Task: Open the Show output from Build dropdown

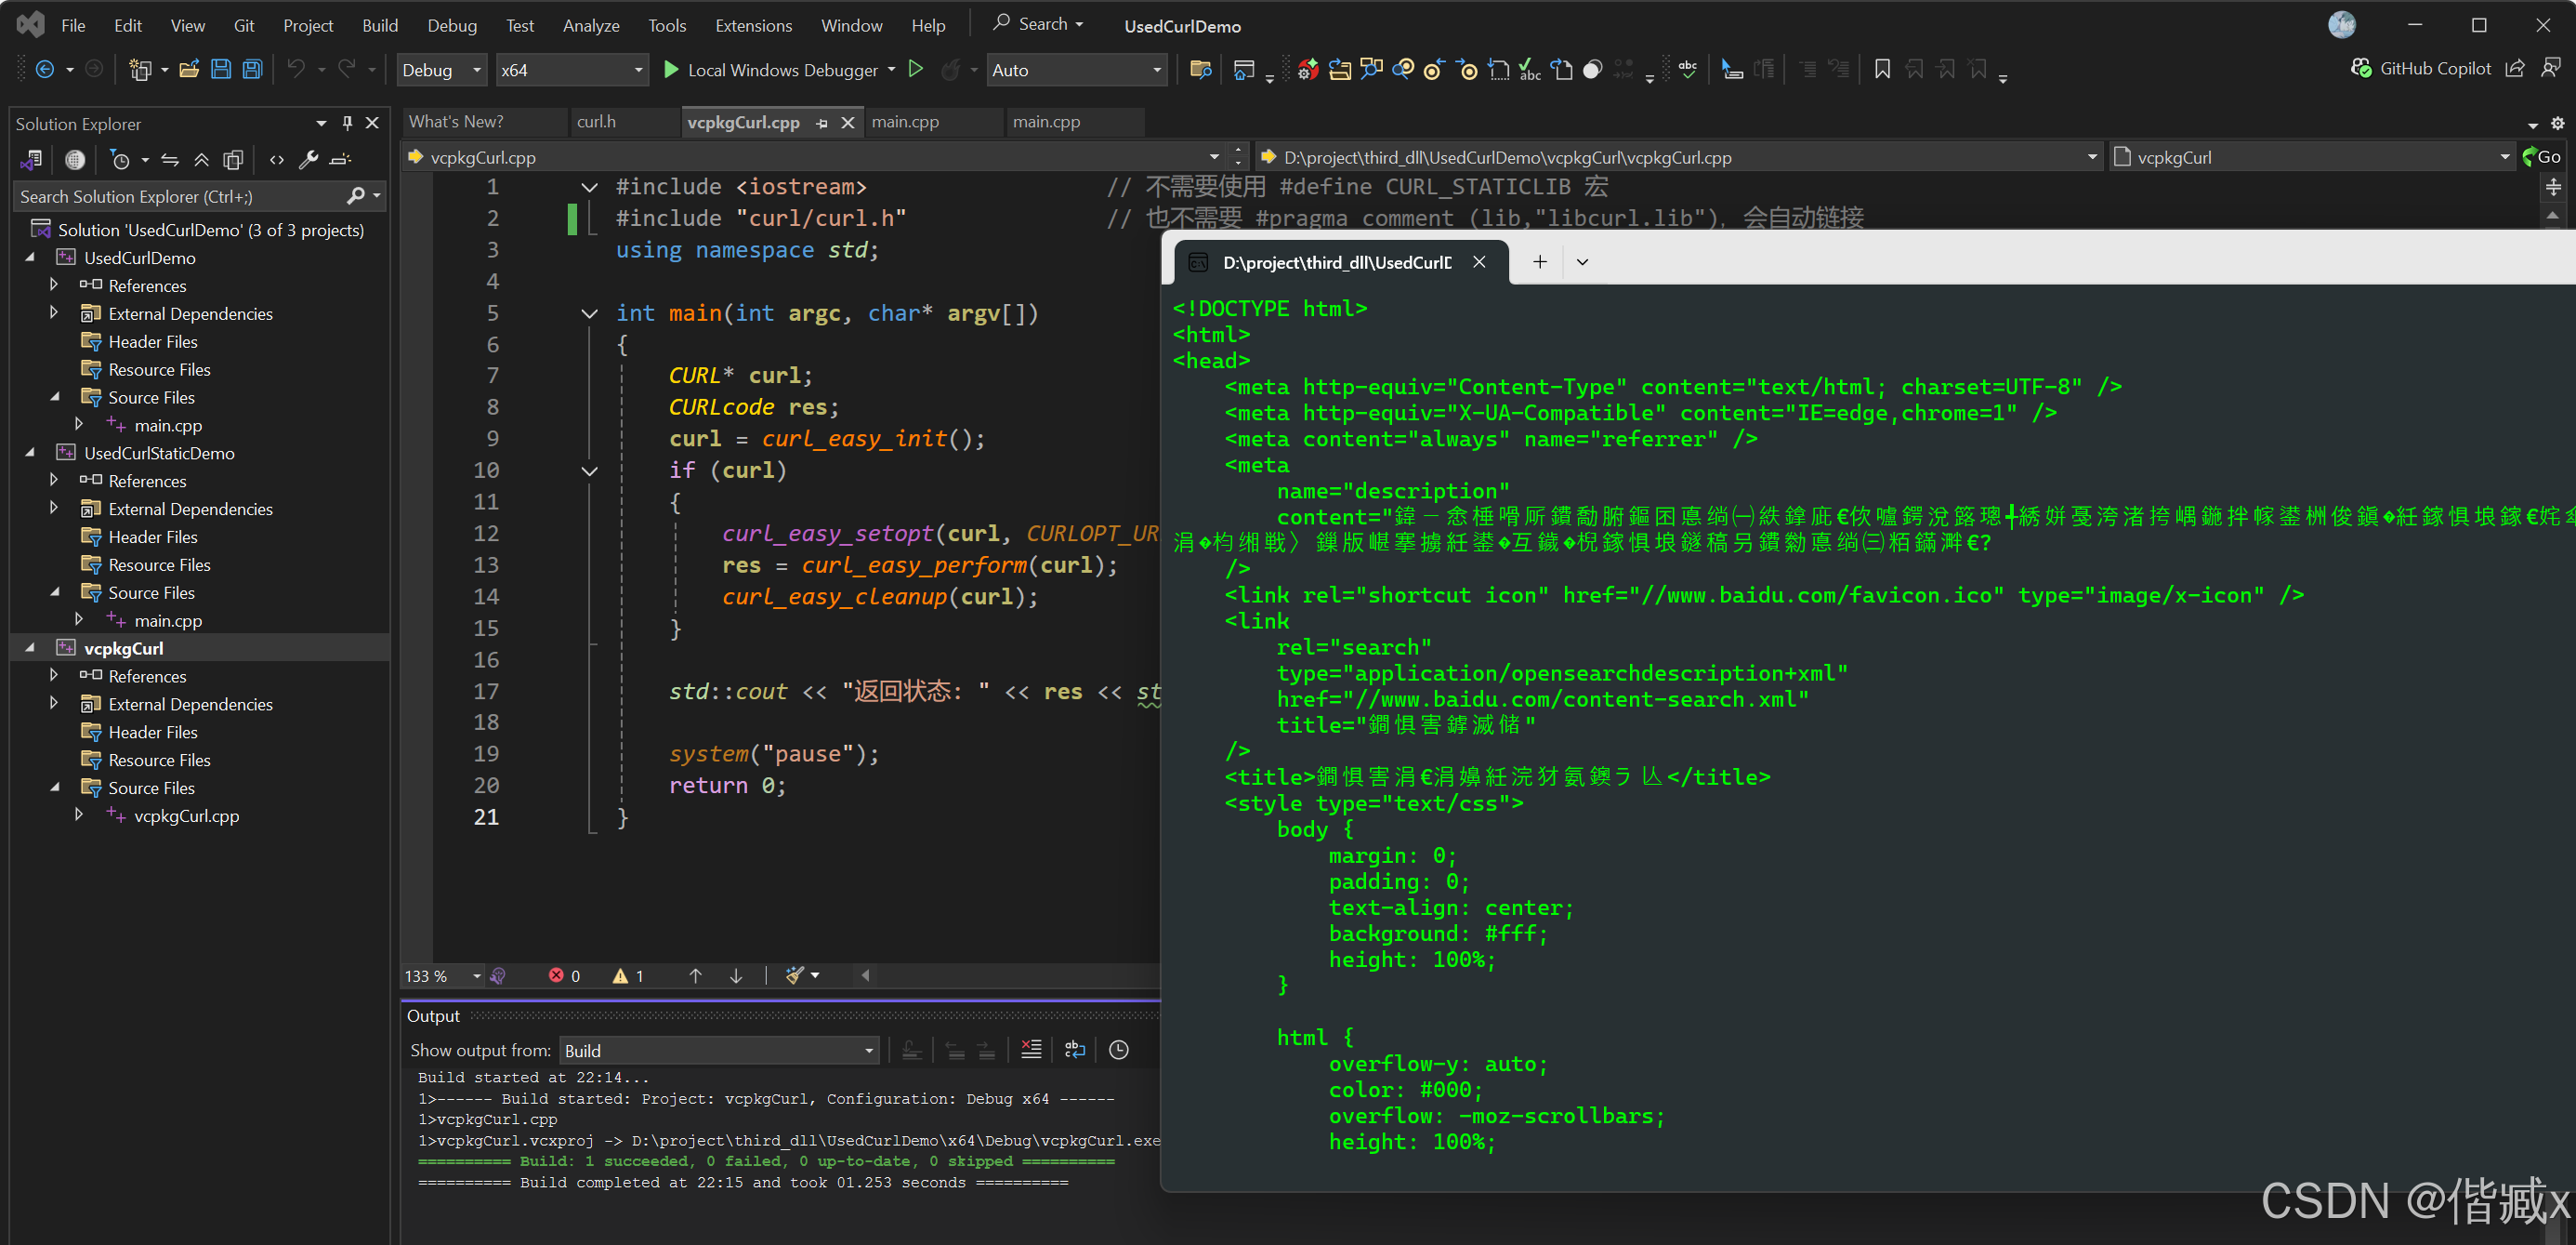Action: [719, 1051]
